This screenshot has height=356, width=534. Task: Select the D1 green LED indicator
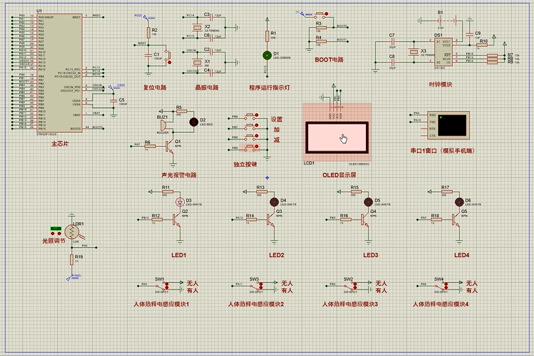(267, 55)
